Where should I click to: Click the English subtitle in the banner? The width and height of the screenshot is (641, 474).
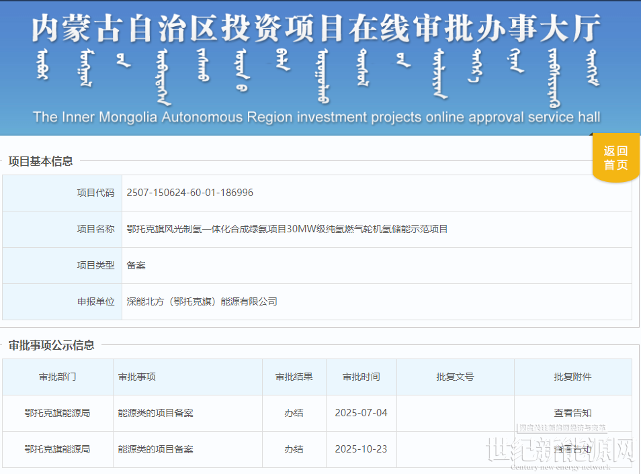316,117
